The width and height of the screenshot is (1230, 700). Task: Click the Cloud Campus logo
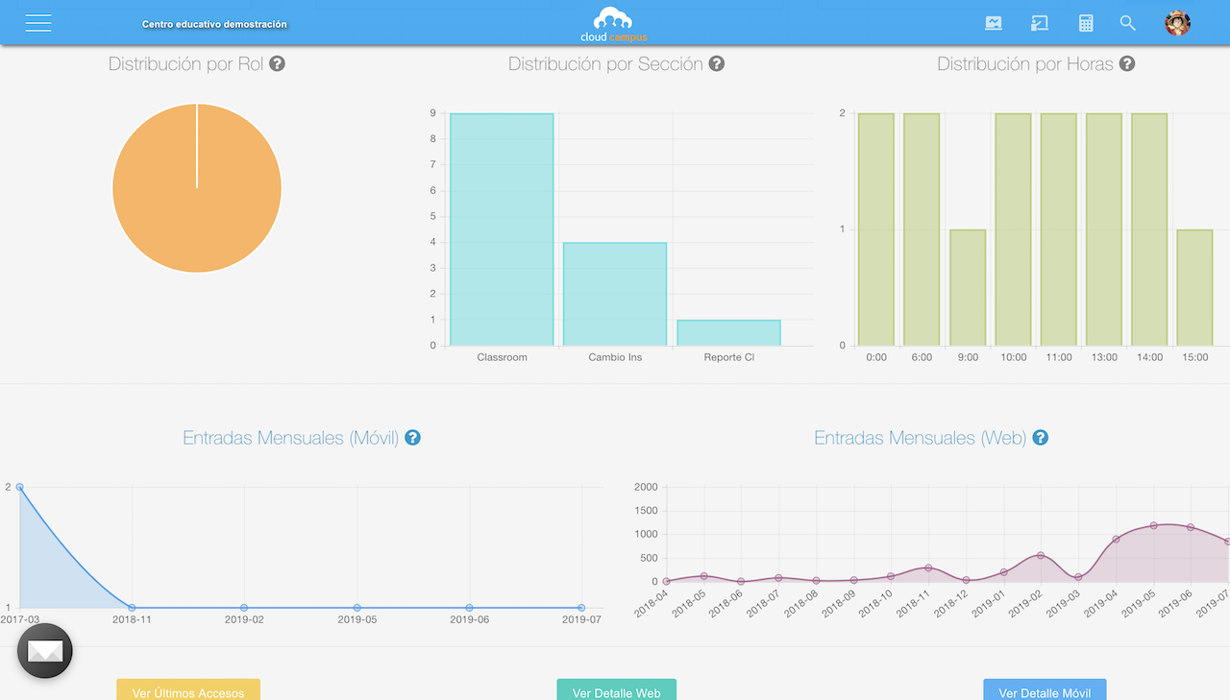613,25
